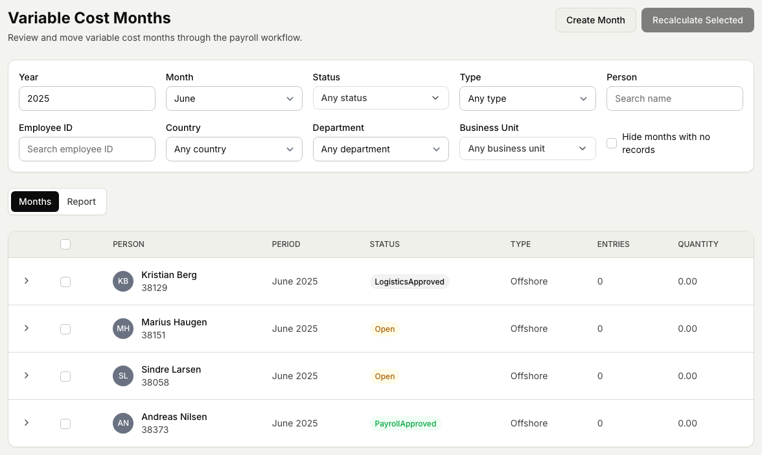The height and width of the screenshot is (455, 762).
Task: Switch to the Report tab
Action: click(x=82, y=202)
